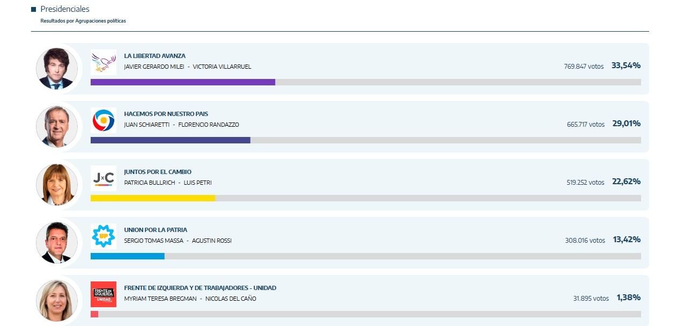Click the Patricia Bullrich - Luis Petri names
This screenshot has height=326, width=677.
[167, 183]
